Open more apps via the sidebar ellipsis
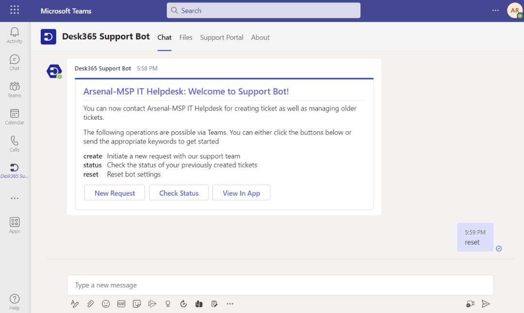 coord(14,198)
